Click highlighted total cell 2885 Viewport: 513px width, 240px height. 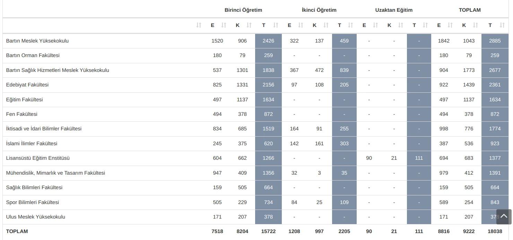click(x=495, y=41)
